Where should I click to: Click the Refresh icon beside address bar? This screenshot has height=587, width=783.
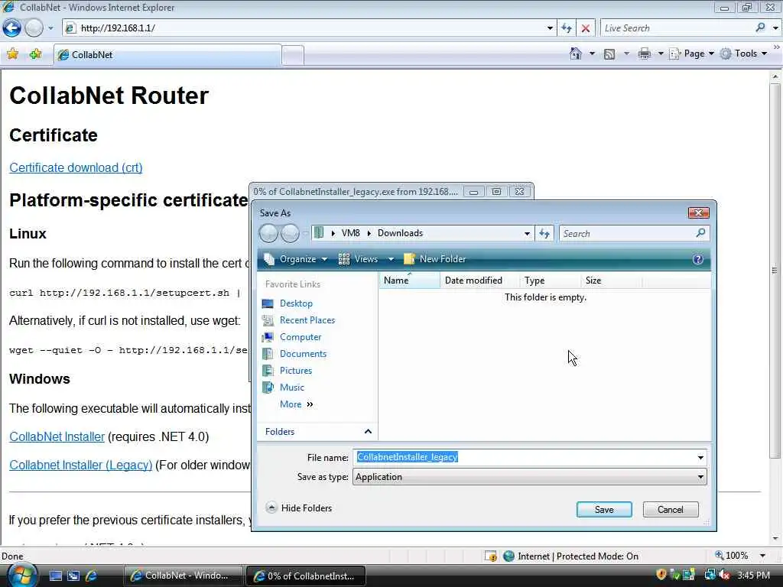[567, 28]
